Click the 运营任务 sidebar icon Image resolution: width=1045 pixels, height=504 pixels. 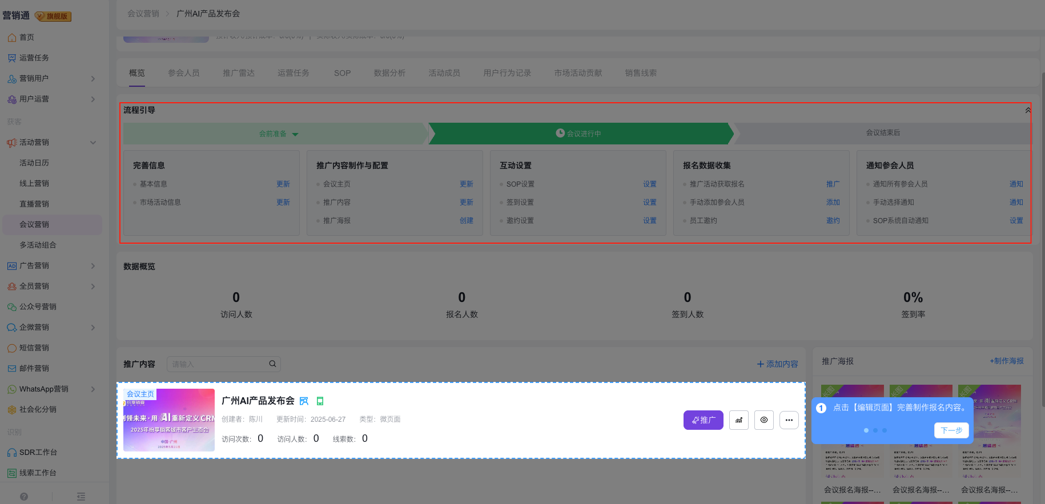(11, 58)
